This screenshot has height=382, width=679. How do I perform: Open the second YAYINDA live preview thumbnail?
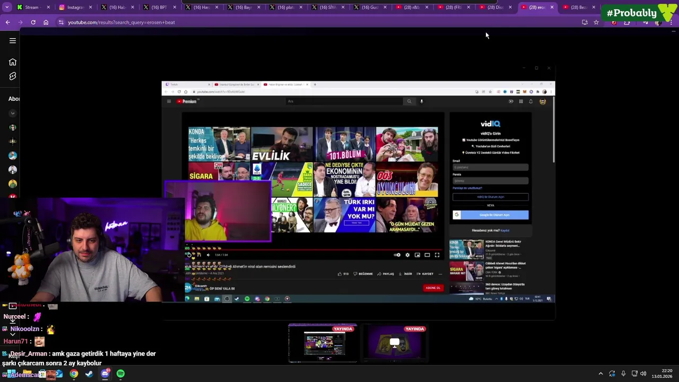coord(394,343)
